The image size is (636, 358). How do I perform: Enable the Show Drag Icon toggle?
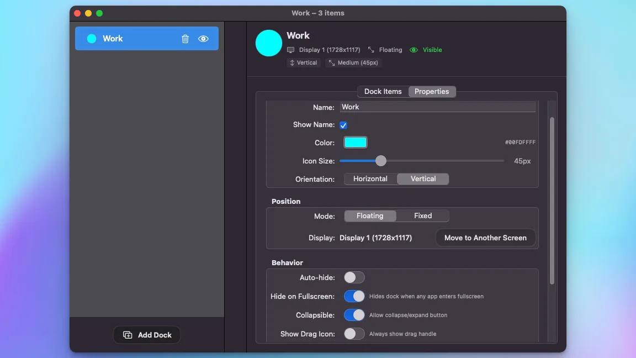point(354,334)
